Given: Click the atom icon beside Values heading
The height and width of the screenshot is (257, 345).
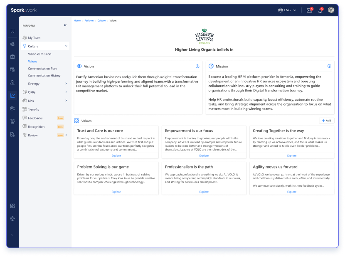Looking at the screenshot, I should [76, 121].
